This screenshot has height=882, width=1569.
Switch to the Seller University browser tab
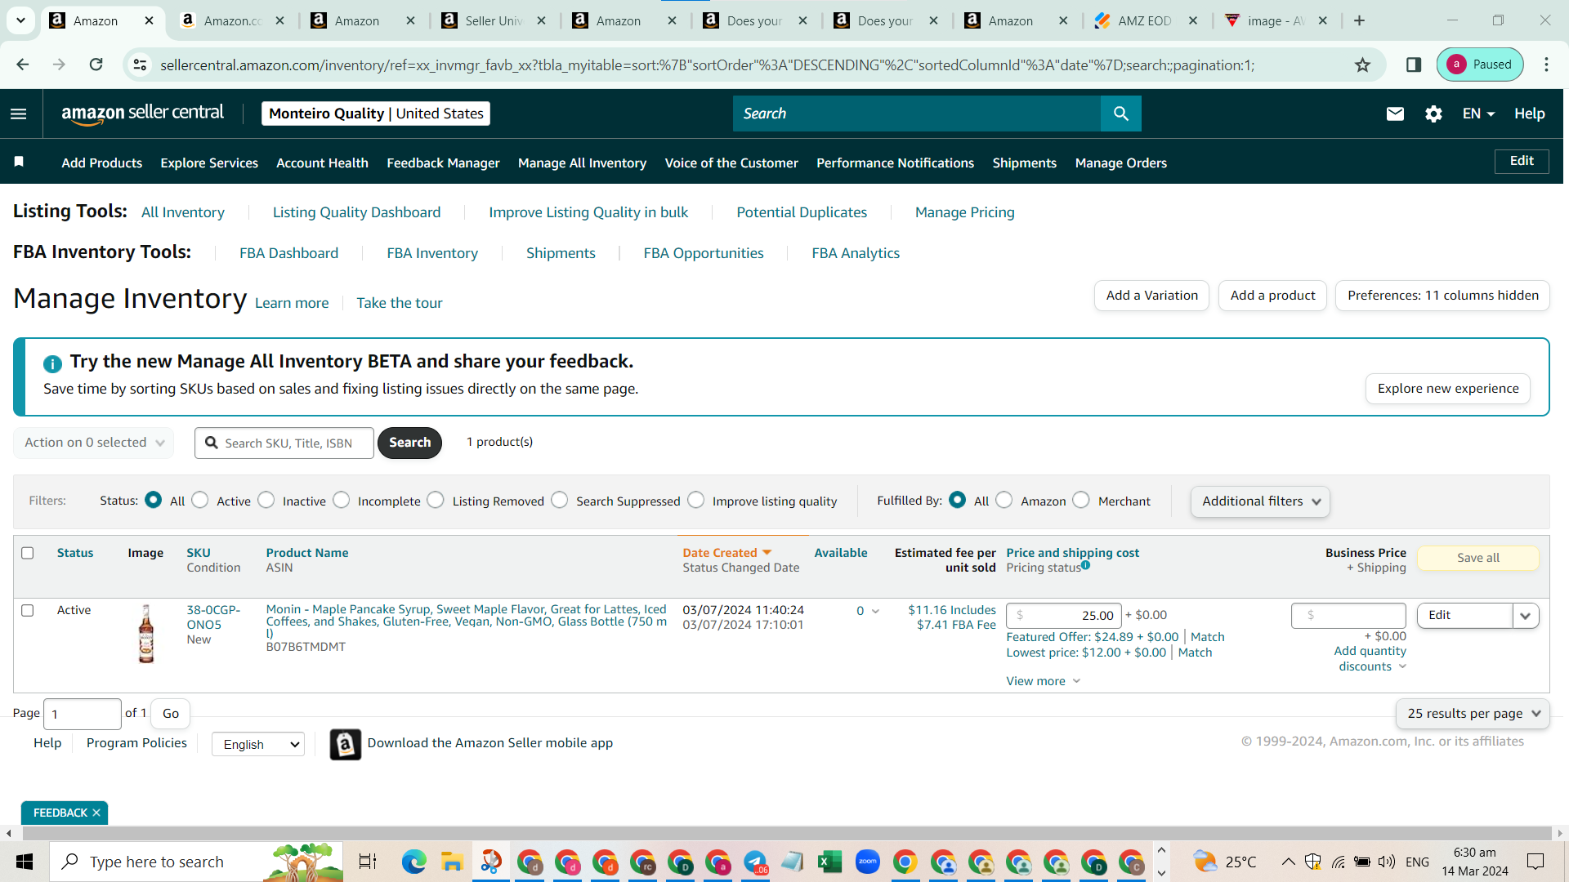pyautogui.click(x=493, y=20)
